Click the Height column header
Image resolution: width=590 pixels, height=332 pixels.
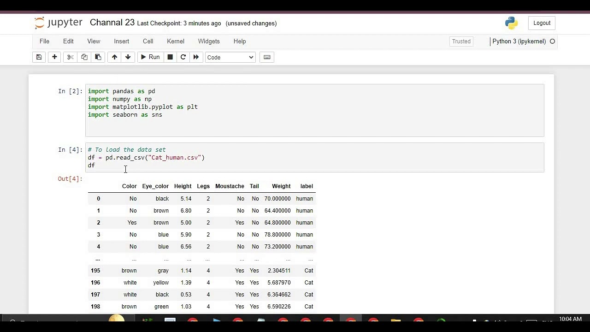tap(183, 186)
